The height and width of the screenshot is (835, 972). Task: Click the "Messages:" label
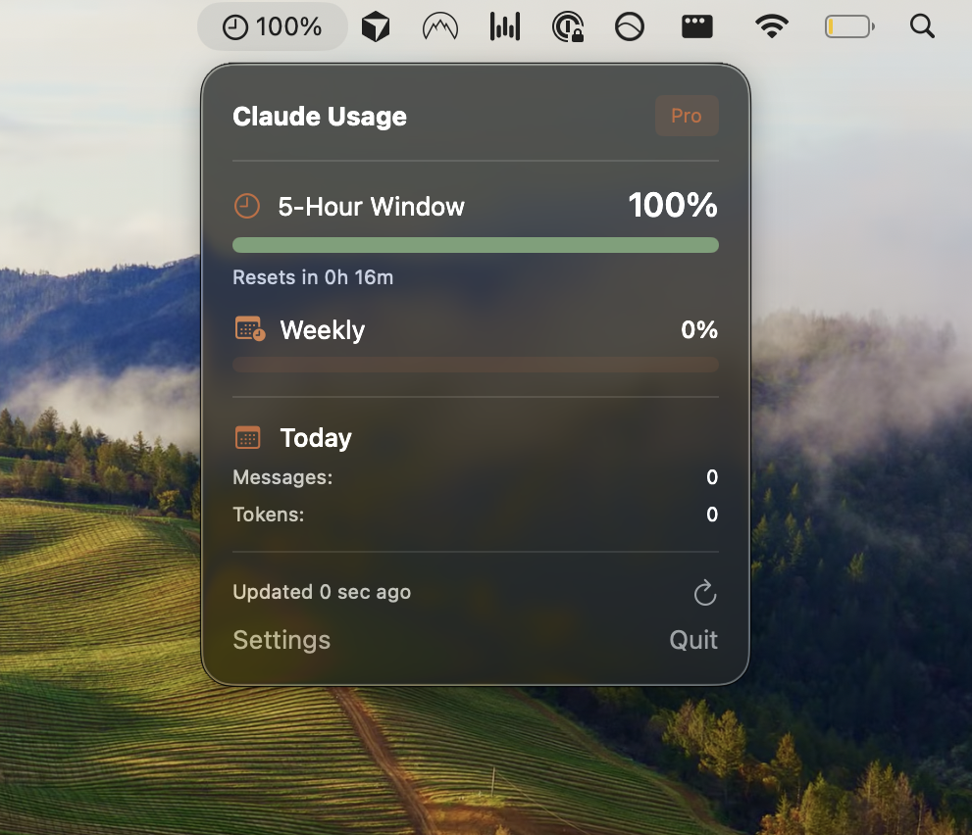click(x=282, y=477)
